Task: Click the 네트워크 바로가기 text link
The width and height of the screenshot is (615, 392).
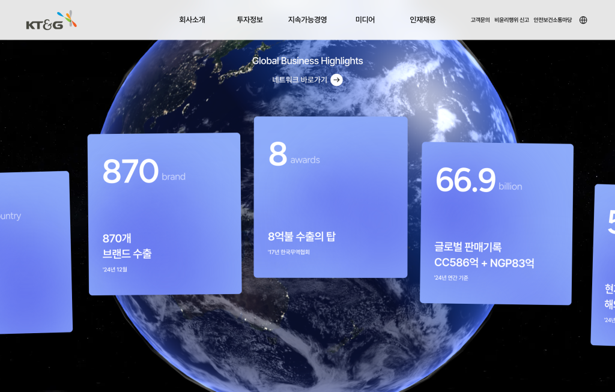Action: 300,80
